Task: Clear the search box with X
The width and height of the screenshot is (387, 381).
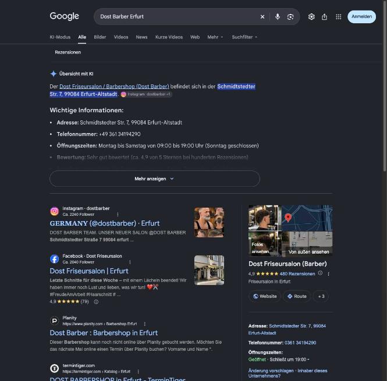Action: click(262, 16)
